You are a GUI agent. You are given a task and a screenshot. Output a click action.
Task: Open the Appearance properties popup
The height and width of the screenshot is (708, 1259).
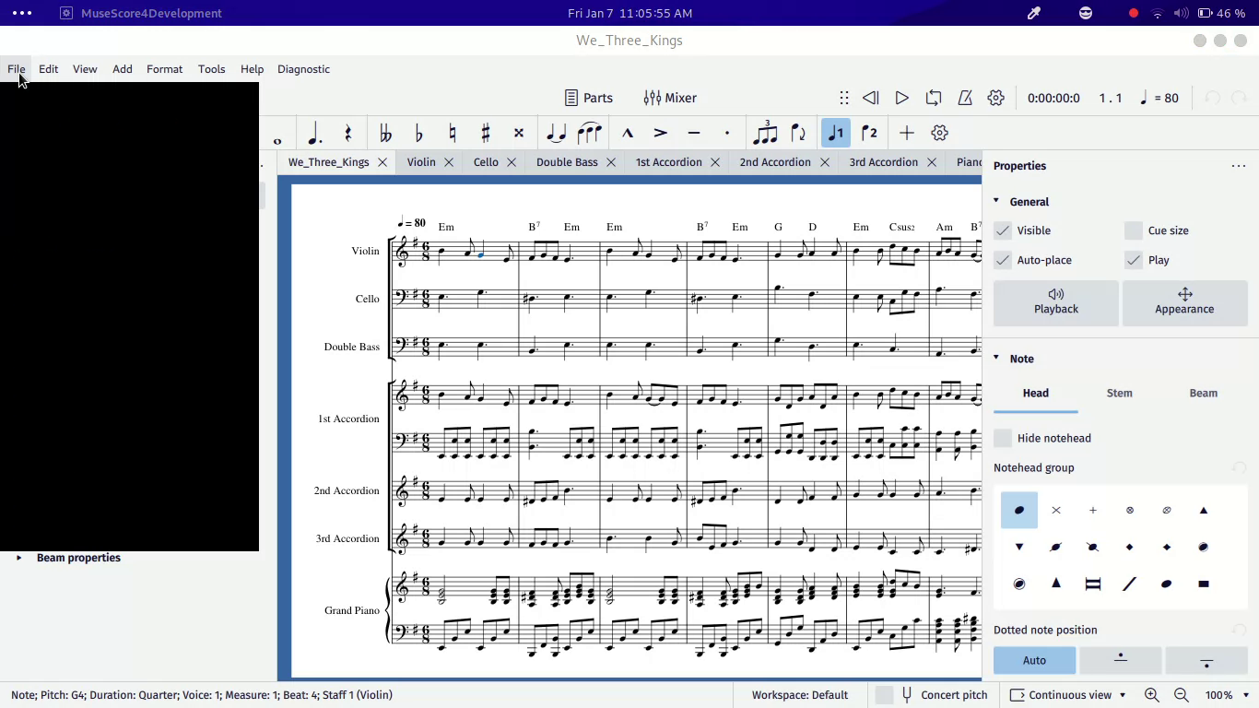coord(1185,302)
